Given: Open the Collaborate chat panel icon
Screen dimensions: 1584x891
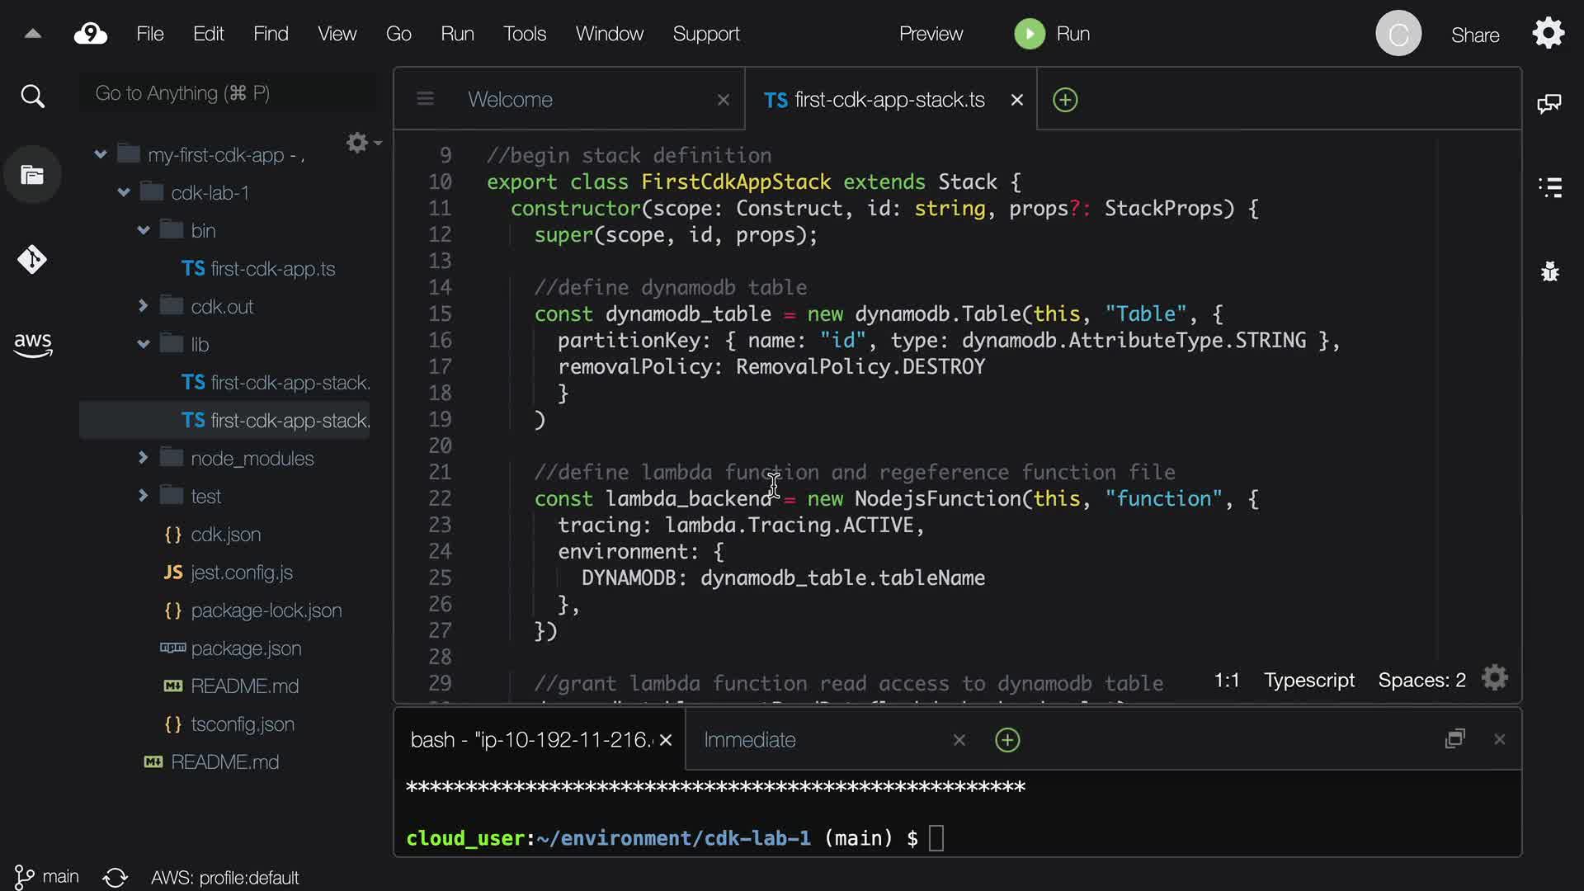Looking at the screenshot, I should (1549, 103).
